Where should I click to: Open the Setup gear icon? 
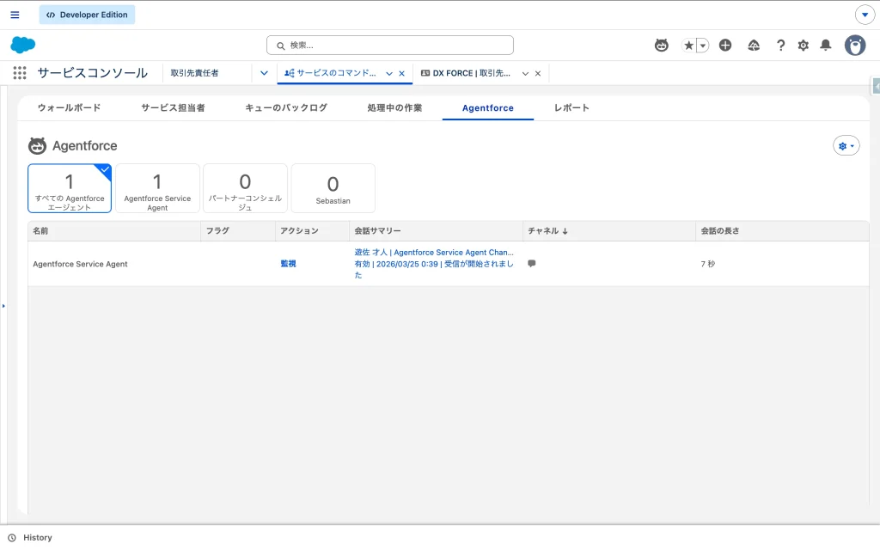click(x=804, y=46)
